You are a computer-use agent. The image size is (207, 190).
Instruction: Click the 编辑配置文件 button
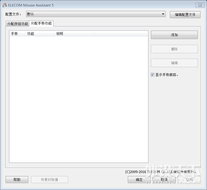click(x=185, y=15)
